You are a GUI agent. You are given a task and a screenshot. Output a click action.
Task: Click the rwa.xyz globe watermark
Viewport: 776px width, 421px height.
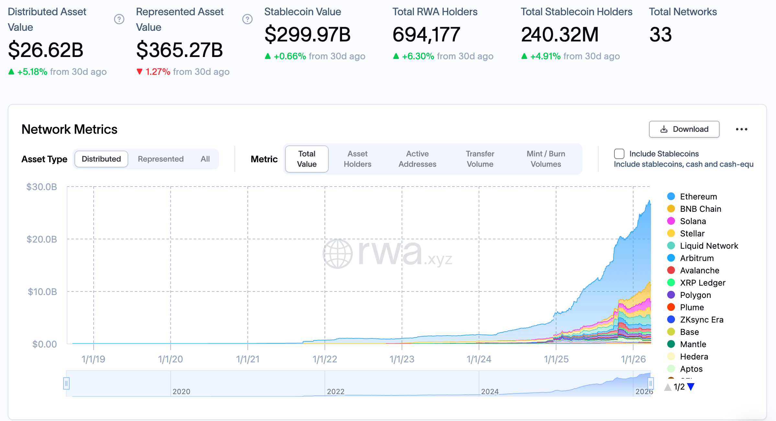pos(337,254)
